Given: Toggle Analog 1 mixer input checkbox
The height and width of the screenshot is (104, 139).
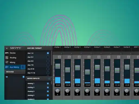Looking at the screenshot, I should pyautogui.click(x=48, y=83).
